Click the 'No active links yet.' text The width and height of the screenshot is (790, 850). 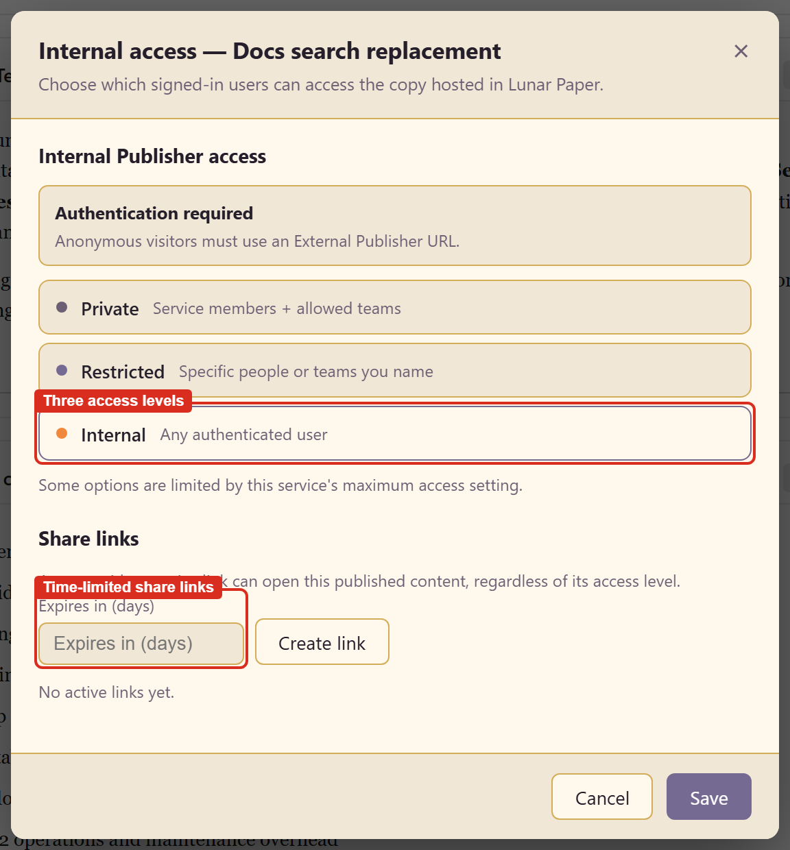click(x=106, y=692)
